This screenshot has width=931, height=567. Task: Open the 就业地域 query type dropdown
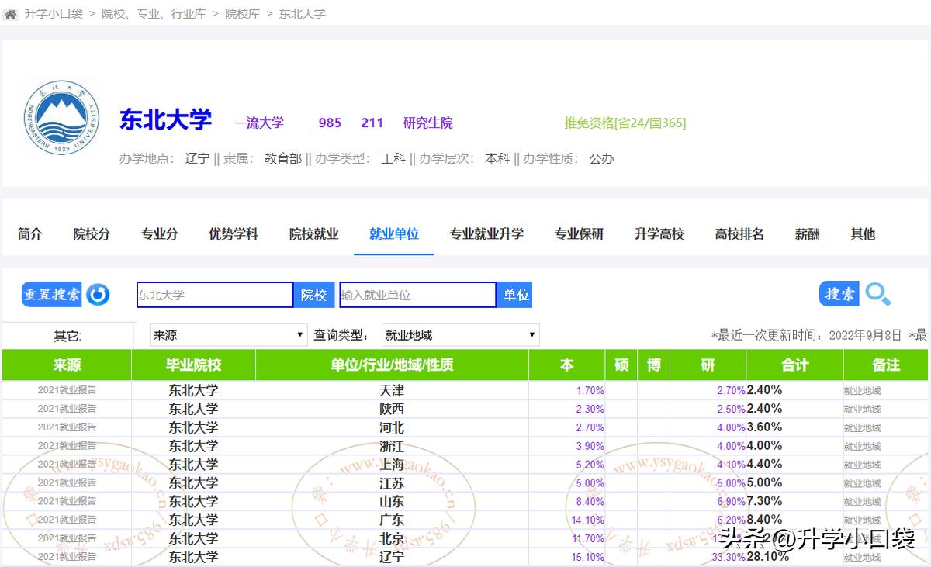459,334
